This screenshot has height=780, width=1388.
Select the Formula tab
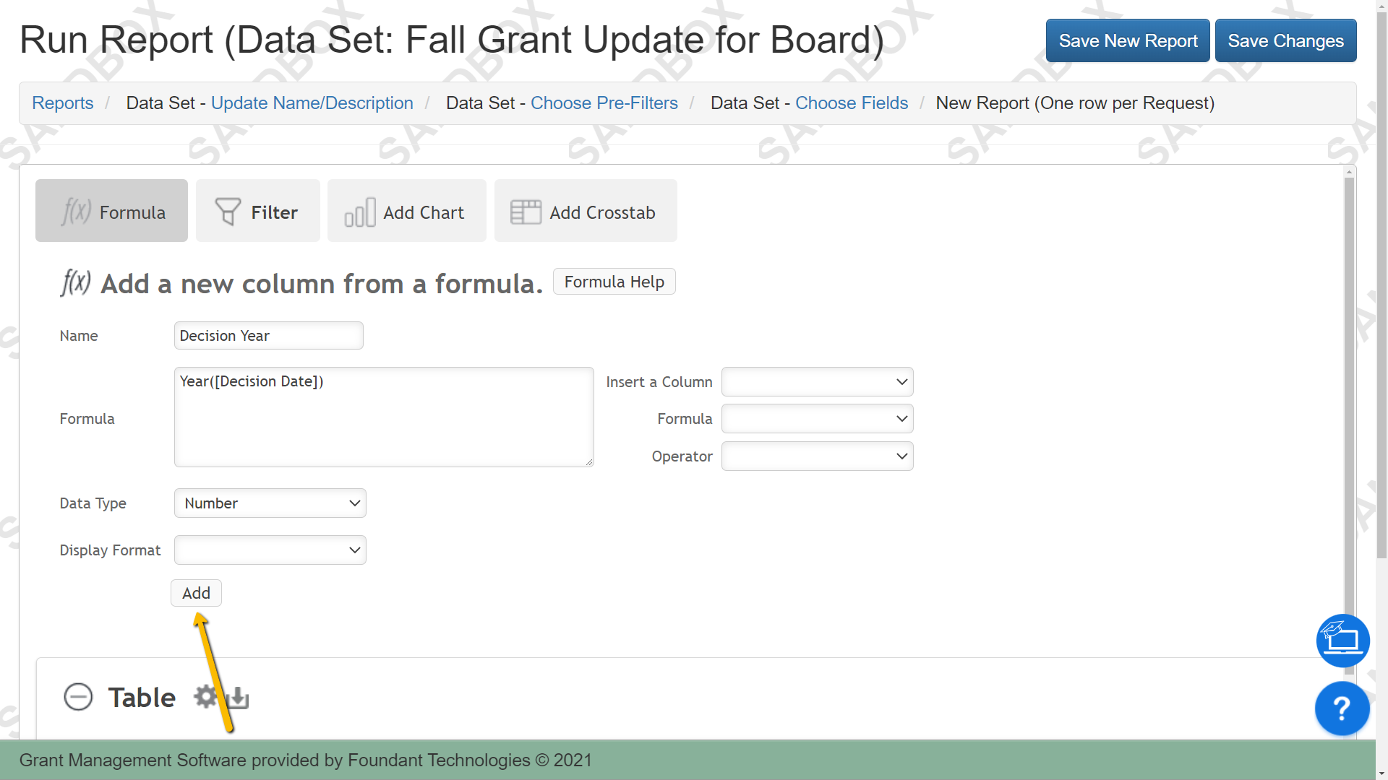point(111,211)
